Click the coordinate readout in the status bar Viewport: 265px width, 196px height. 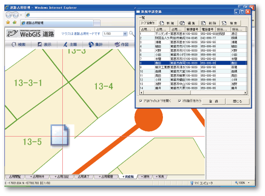27,183
